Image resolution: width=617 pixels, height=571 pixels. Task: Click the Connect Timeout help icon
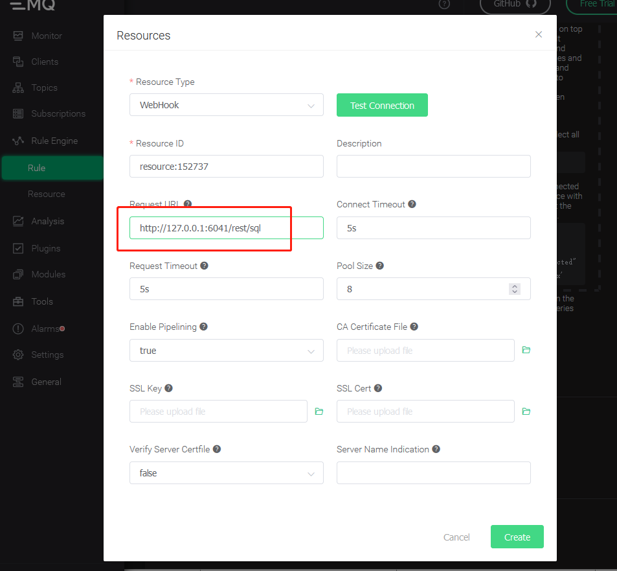(412, 204)
